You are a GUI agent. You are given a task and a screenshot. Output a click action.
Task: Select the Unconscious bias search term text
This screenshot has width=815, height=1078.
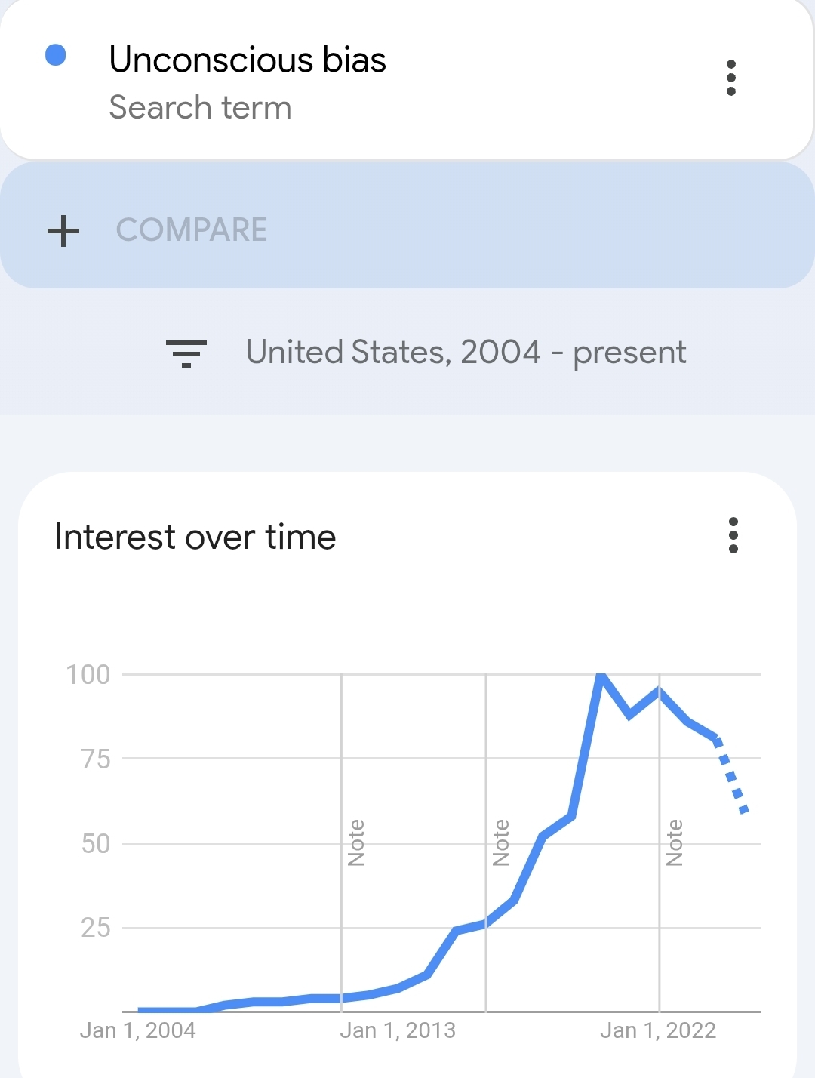247,60
